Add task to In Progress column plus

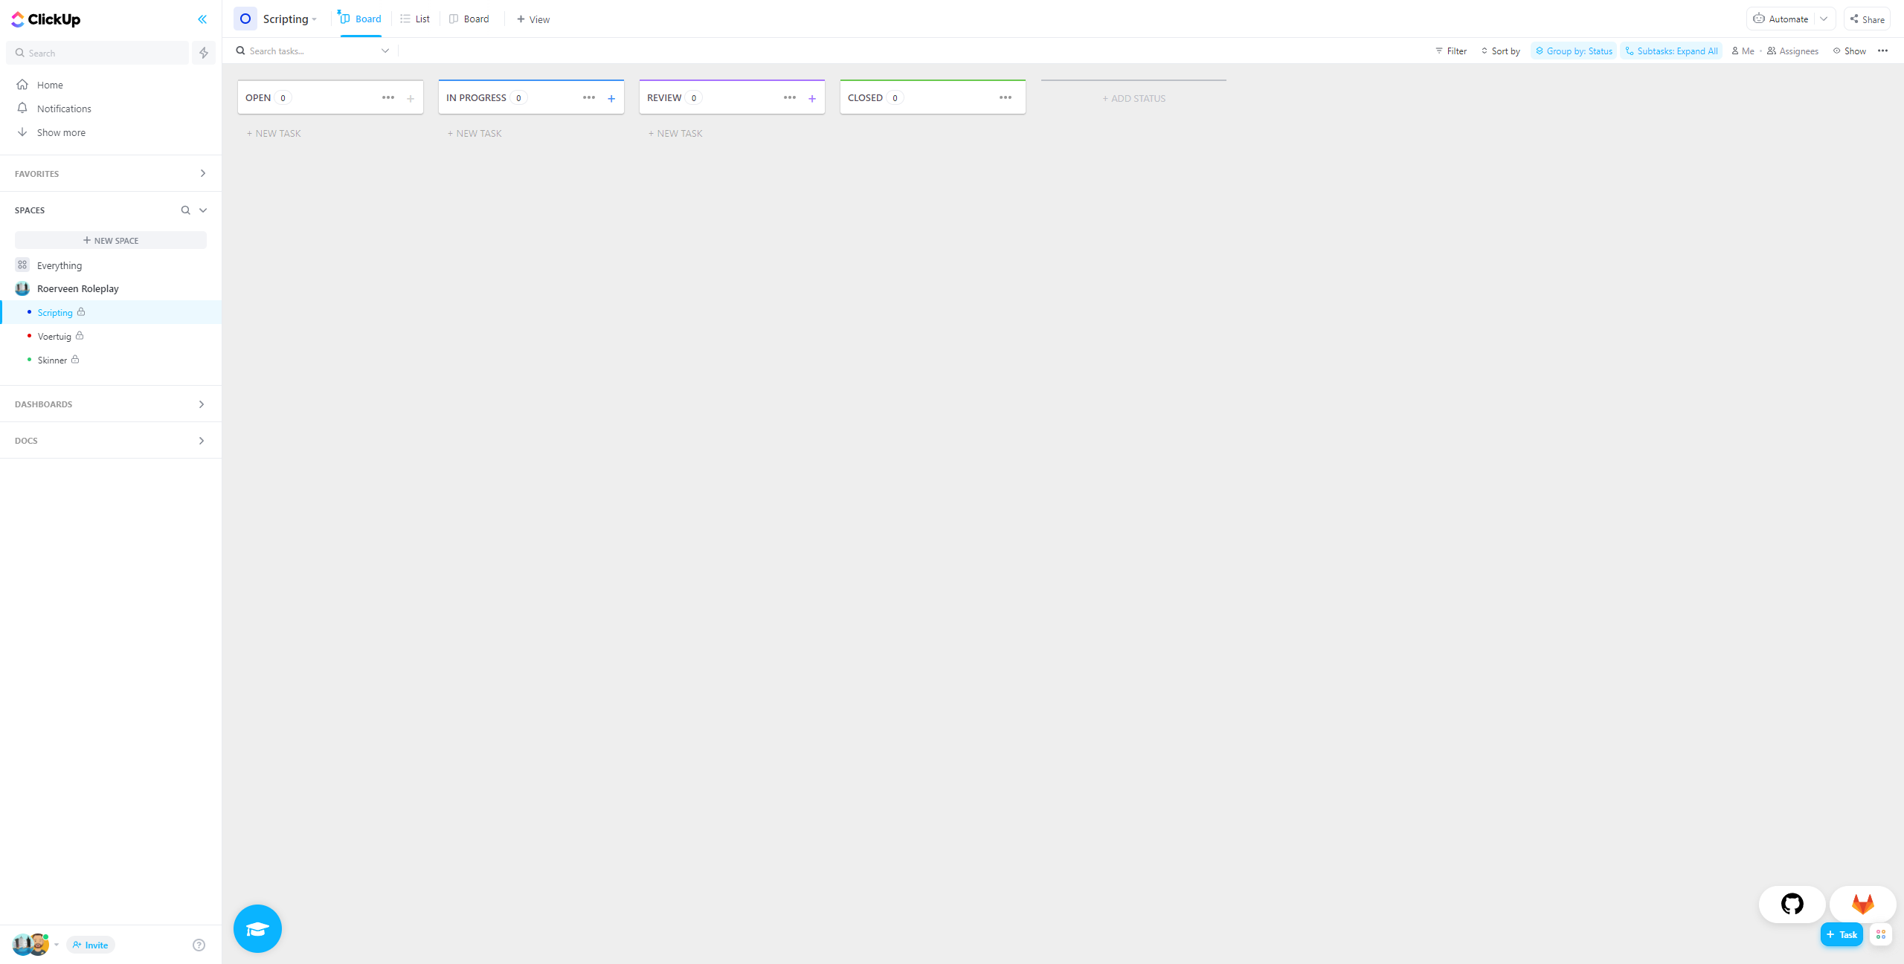tap(611, 98)
